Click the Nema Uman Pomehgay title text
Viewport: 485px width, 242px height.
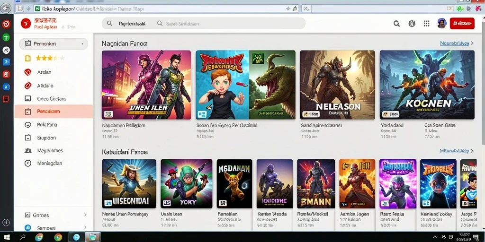(x=125, y=214)
